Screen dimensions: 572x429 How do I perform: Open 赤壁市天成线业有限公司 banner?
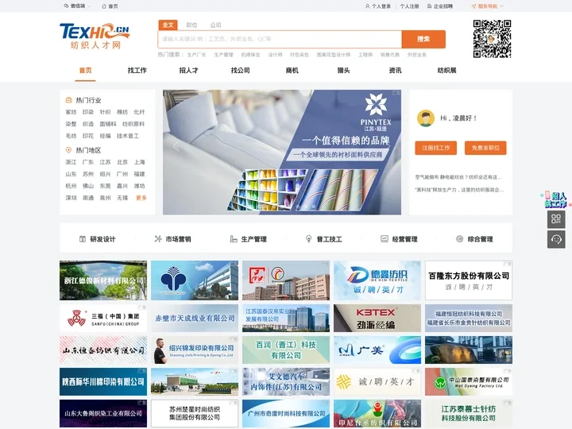[195, 318]
